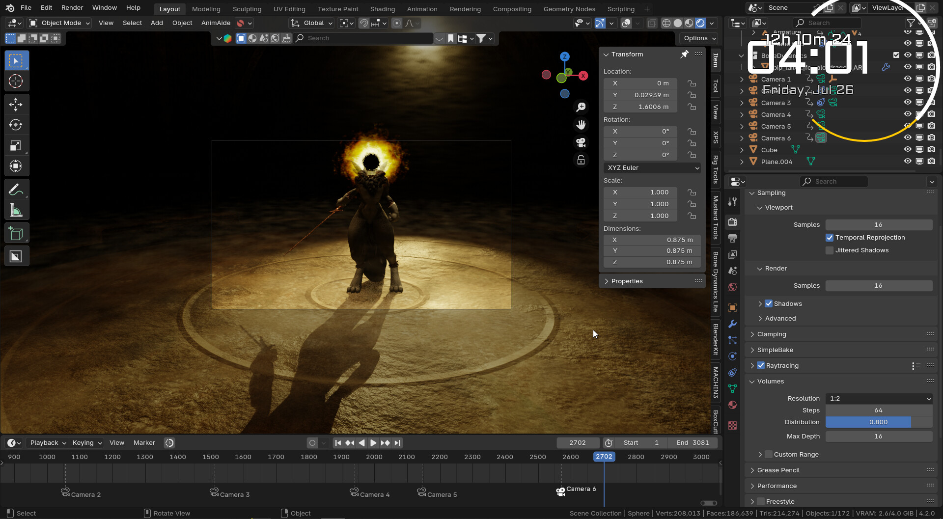The width and height of the screenshot is (943, 519).
Task: Adjust the Volumes Distribution slider
Action: pos(879,422)
